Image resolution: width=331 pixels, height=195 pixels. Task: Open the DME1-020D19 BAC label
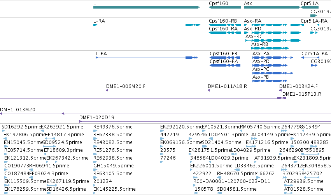coord(97,118)
